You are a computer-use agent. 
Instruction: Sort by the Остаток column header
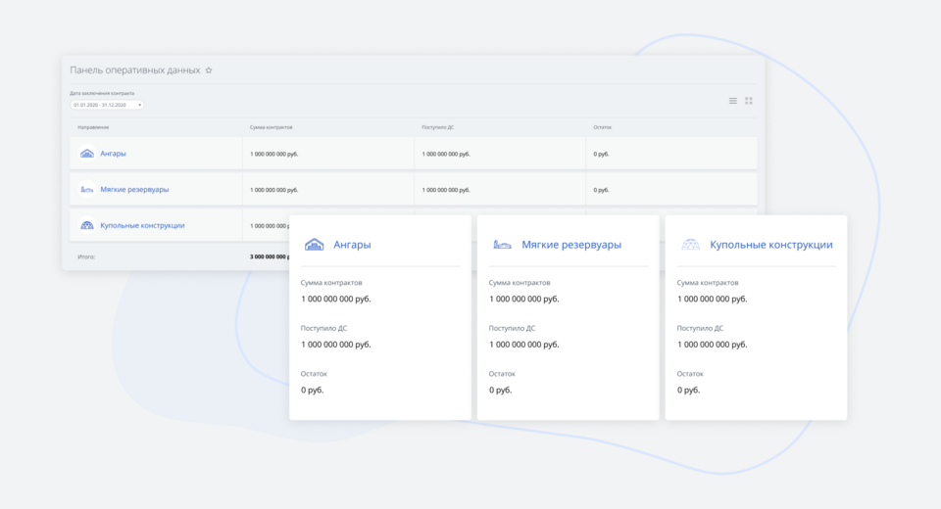coord(603,127)
